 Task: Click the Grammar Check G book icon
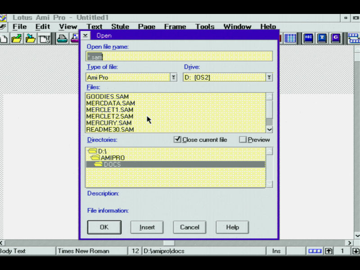point(336,38)
